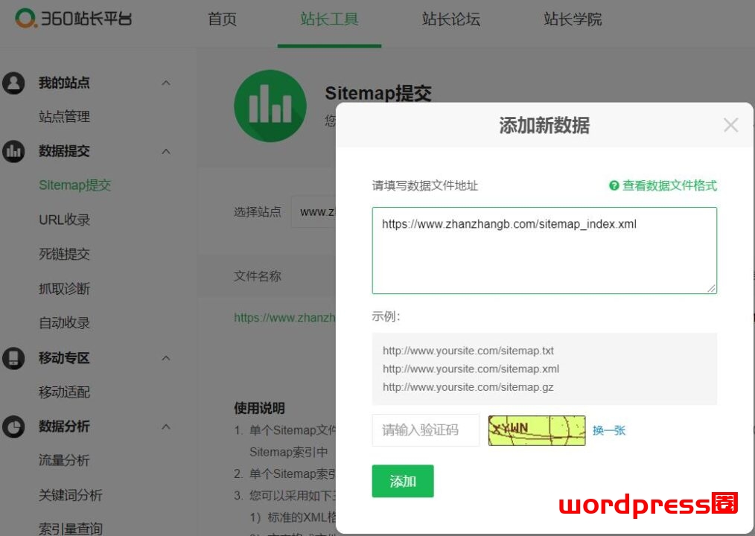755x536 pixels.
Task: Click the green question mark help icon
Action: click(614, 185)
